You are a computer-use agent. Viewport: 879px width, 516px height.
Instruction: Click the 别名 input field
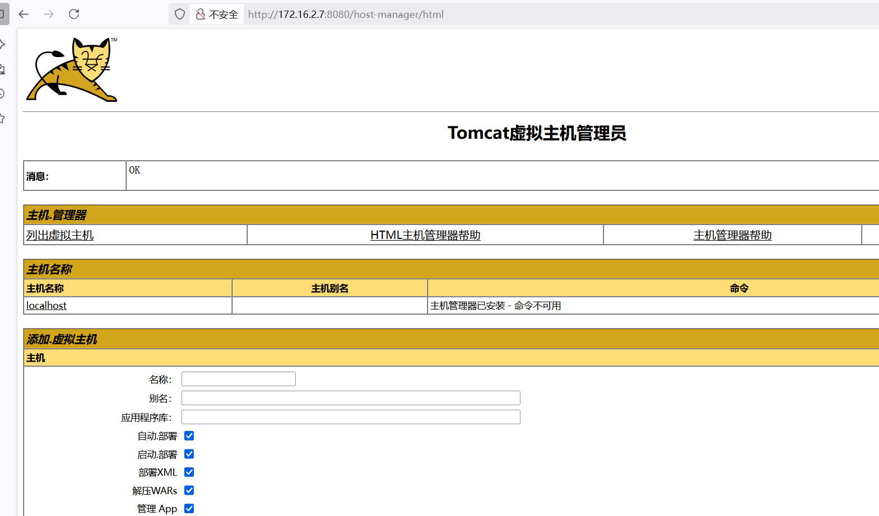[351, 398]
